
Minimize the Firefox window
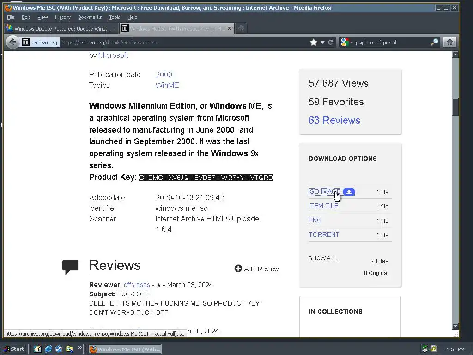438,8
